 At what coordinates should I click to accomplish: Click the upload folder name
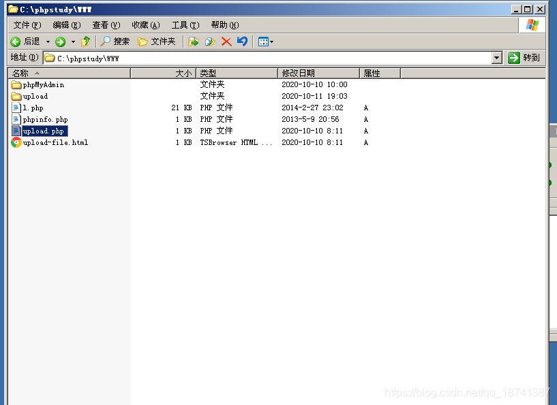(35, 97)
